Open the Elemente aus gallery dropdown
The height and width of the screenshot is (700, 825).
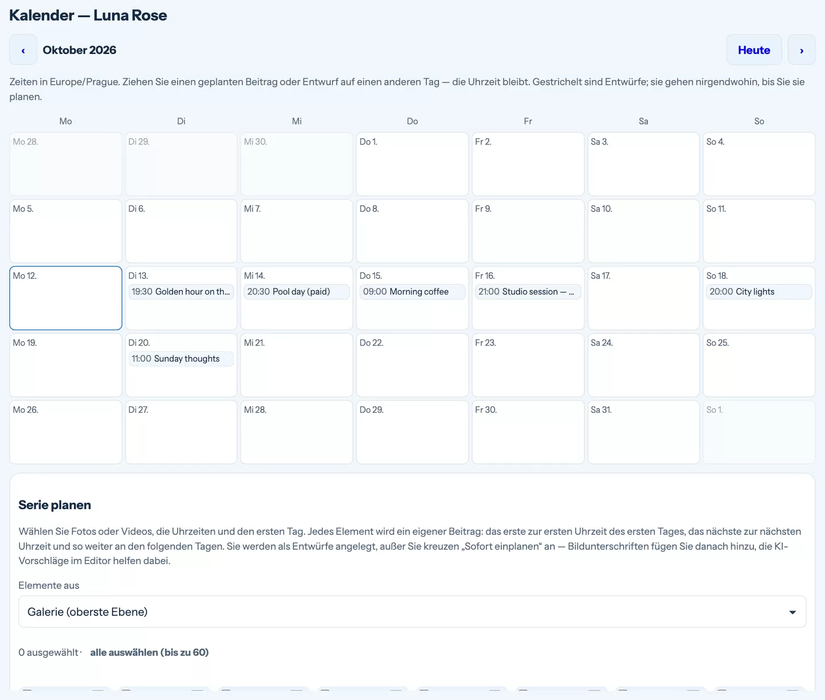[412, 612]
